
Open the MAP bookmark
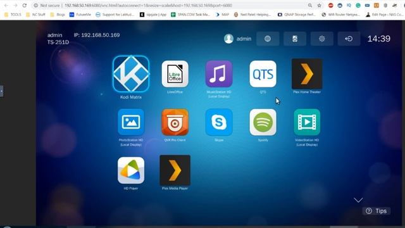point(222,15)
